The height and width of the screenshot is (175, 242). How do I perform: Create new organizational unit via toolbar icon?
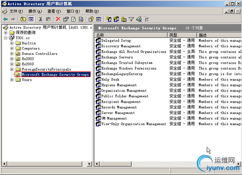124,19
